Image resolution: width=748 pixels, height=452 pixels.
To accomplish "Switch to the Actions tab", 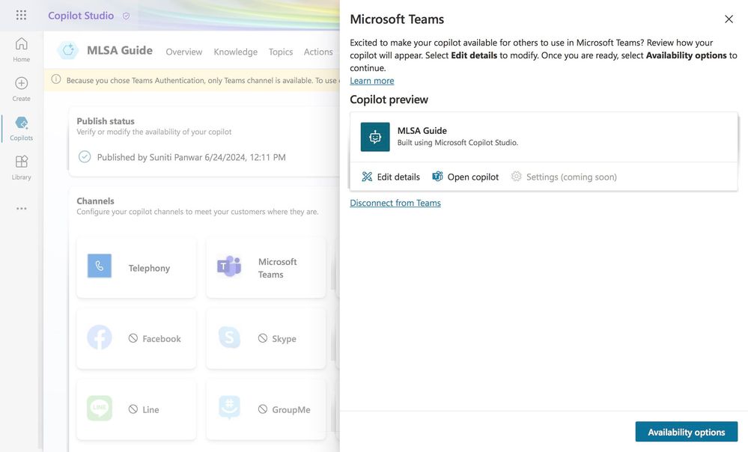I will tap(318, 52).
